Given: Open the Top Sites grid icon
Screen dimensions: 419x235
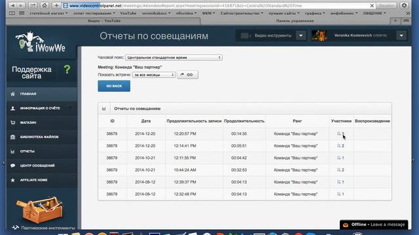Looking at the screenshot, I should (22, 13).
